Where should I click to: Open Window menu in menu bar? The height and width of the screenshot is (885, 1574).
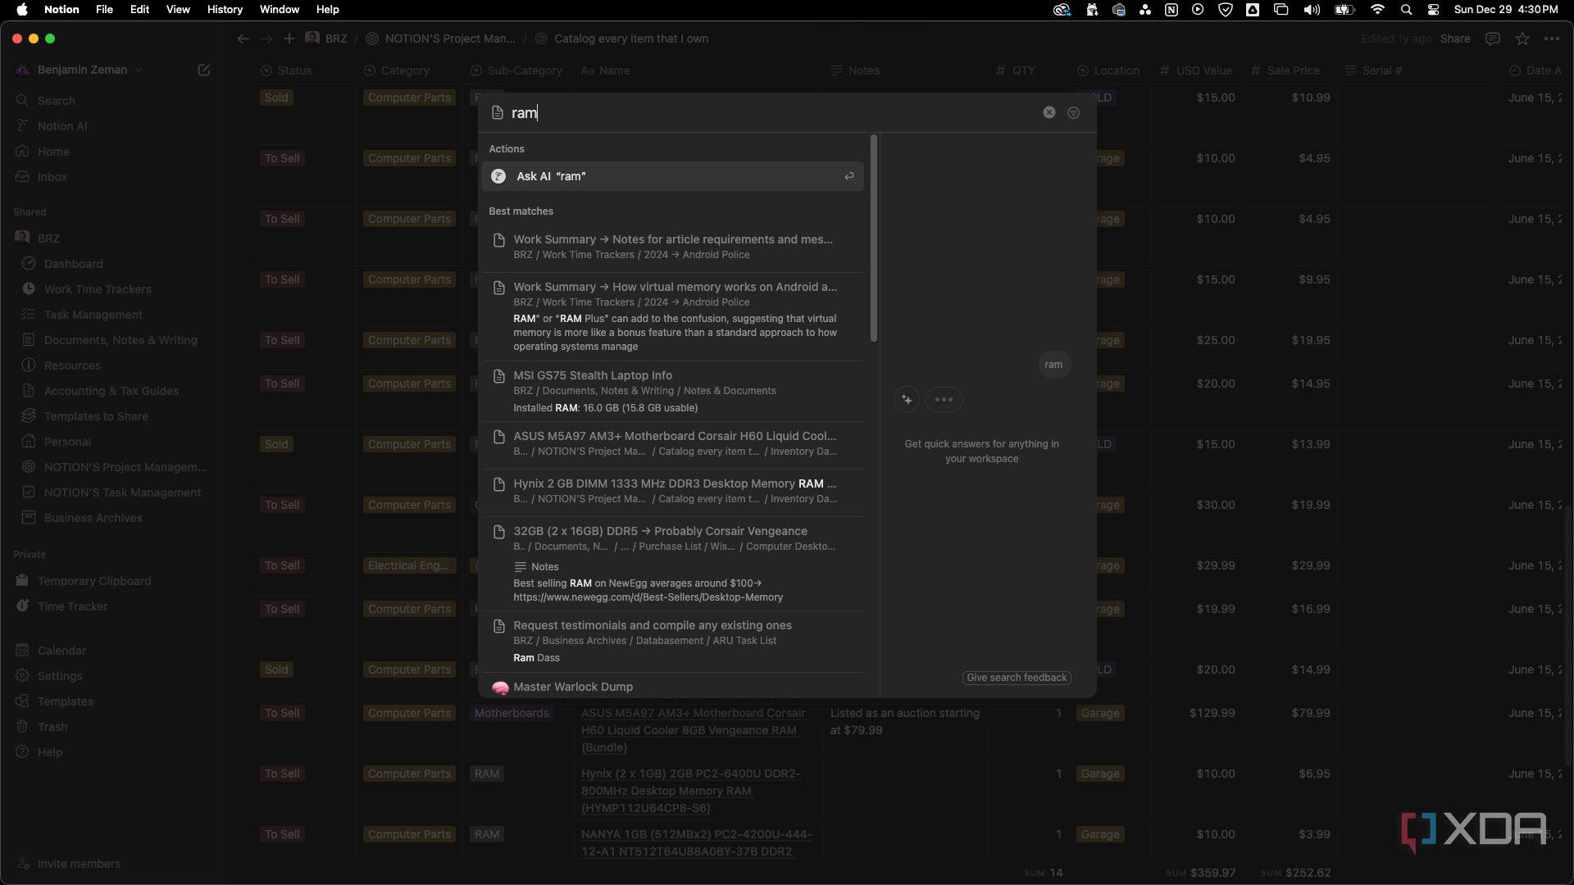click(280, 9)
